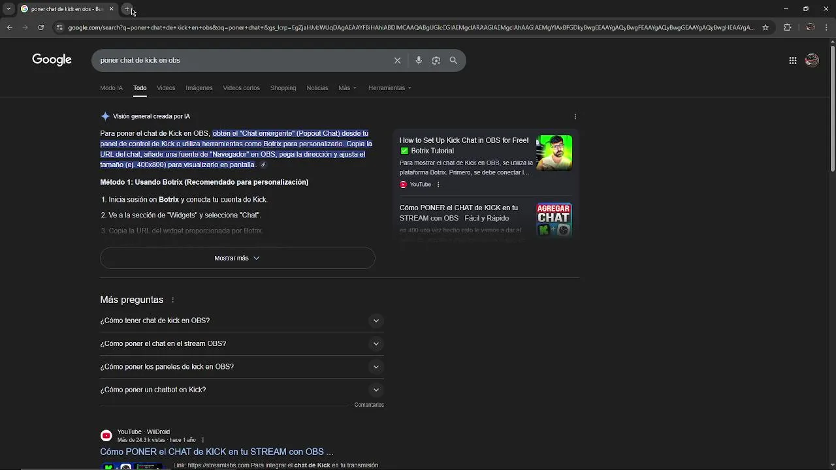Open the YouTube WillDroid result icon
Image resolution: width=836 pixels, height=470 pixels.
106,435
